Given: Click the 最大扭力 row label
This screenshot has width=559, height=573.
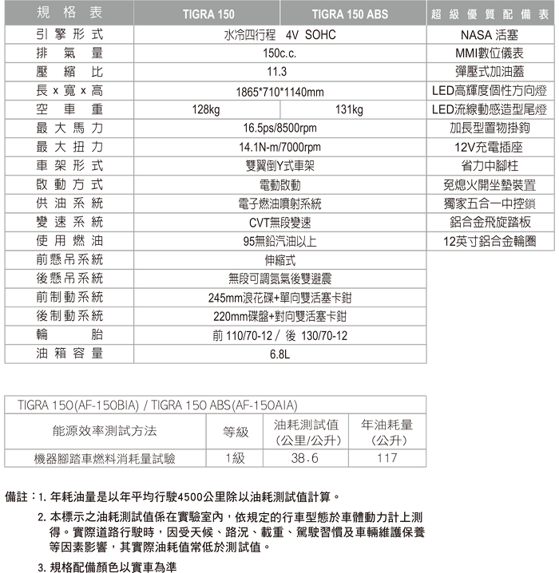Looking at the screenshot, I should [69, 147].
